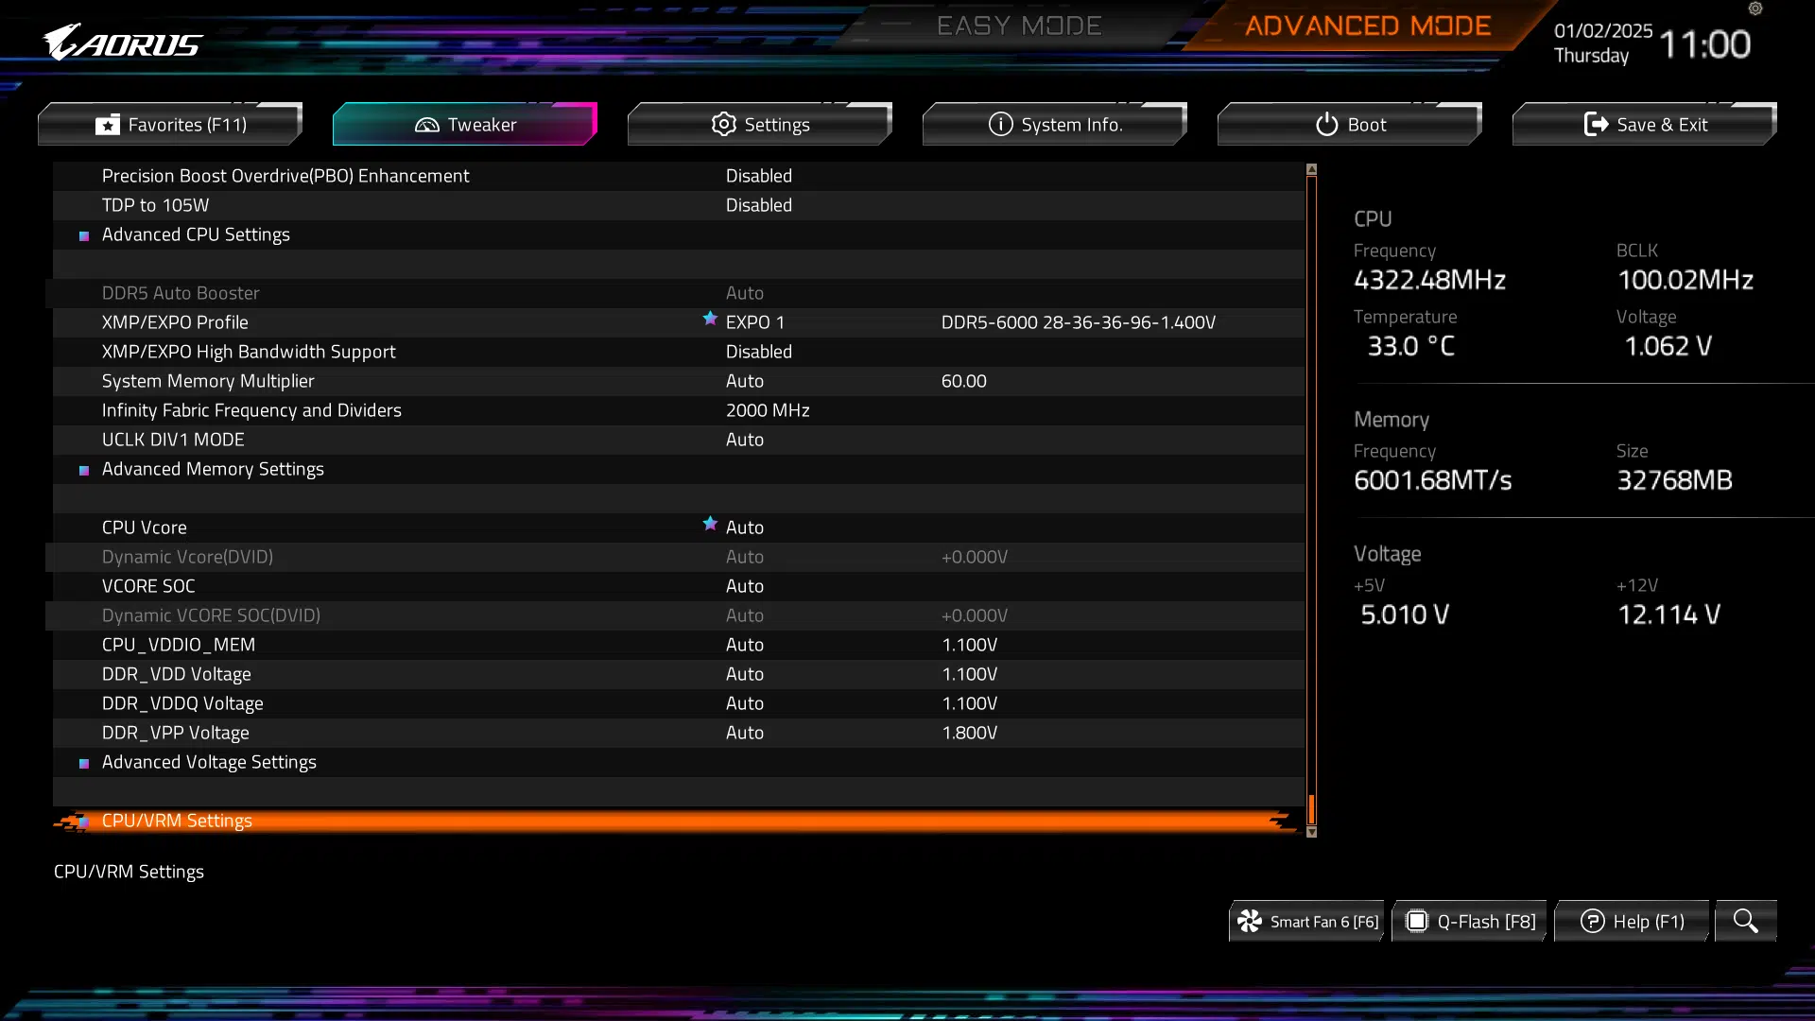
Task: Click the favorite star beside XMP/EXPO Profile
Action: coord(710,319)
